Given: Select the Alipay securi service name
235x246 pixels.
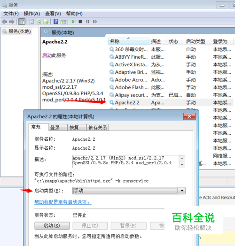Looking at the screenshot, I should pyautogui.click(x=131, y=95).
